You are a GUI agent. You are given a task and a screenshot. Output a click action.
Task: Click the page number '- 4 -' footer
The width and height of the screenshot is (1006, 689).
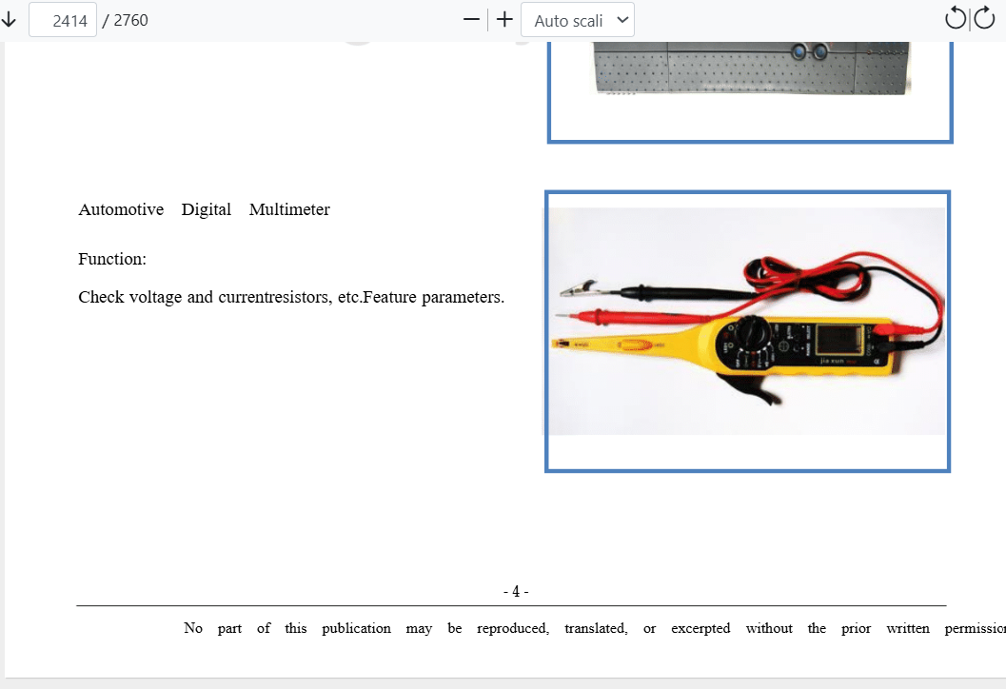click(516, 592)
